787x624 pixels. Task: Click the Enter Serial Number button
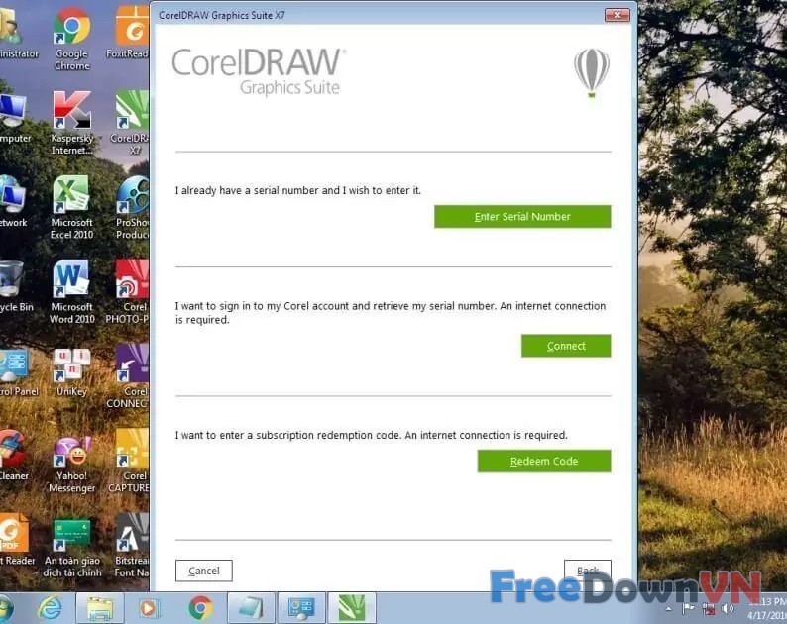(522, 217)
